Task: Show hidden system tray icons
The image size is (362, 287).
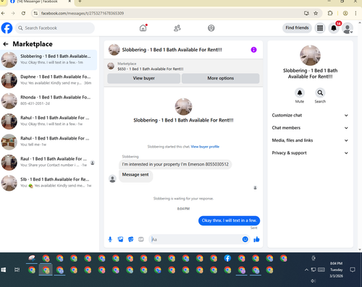Action: (x=306, y=270)
